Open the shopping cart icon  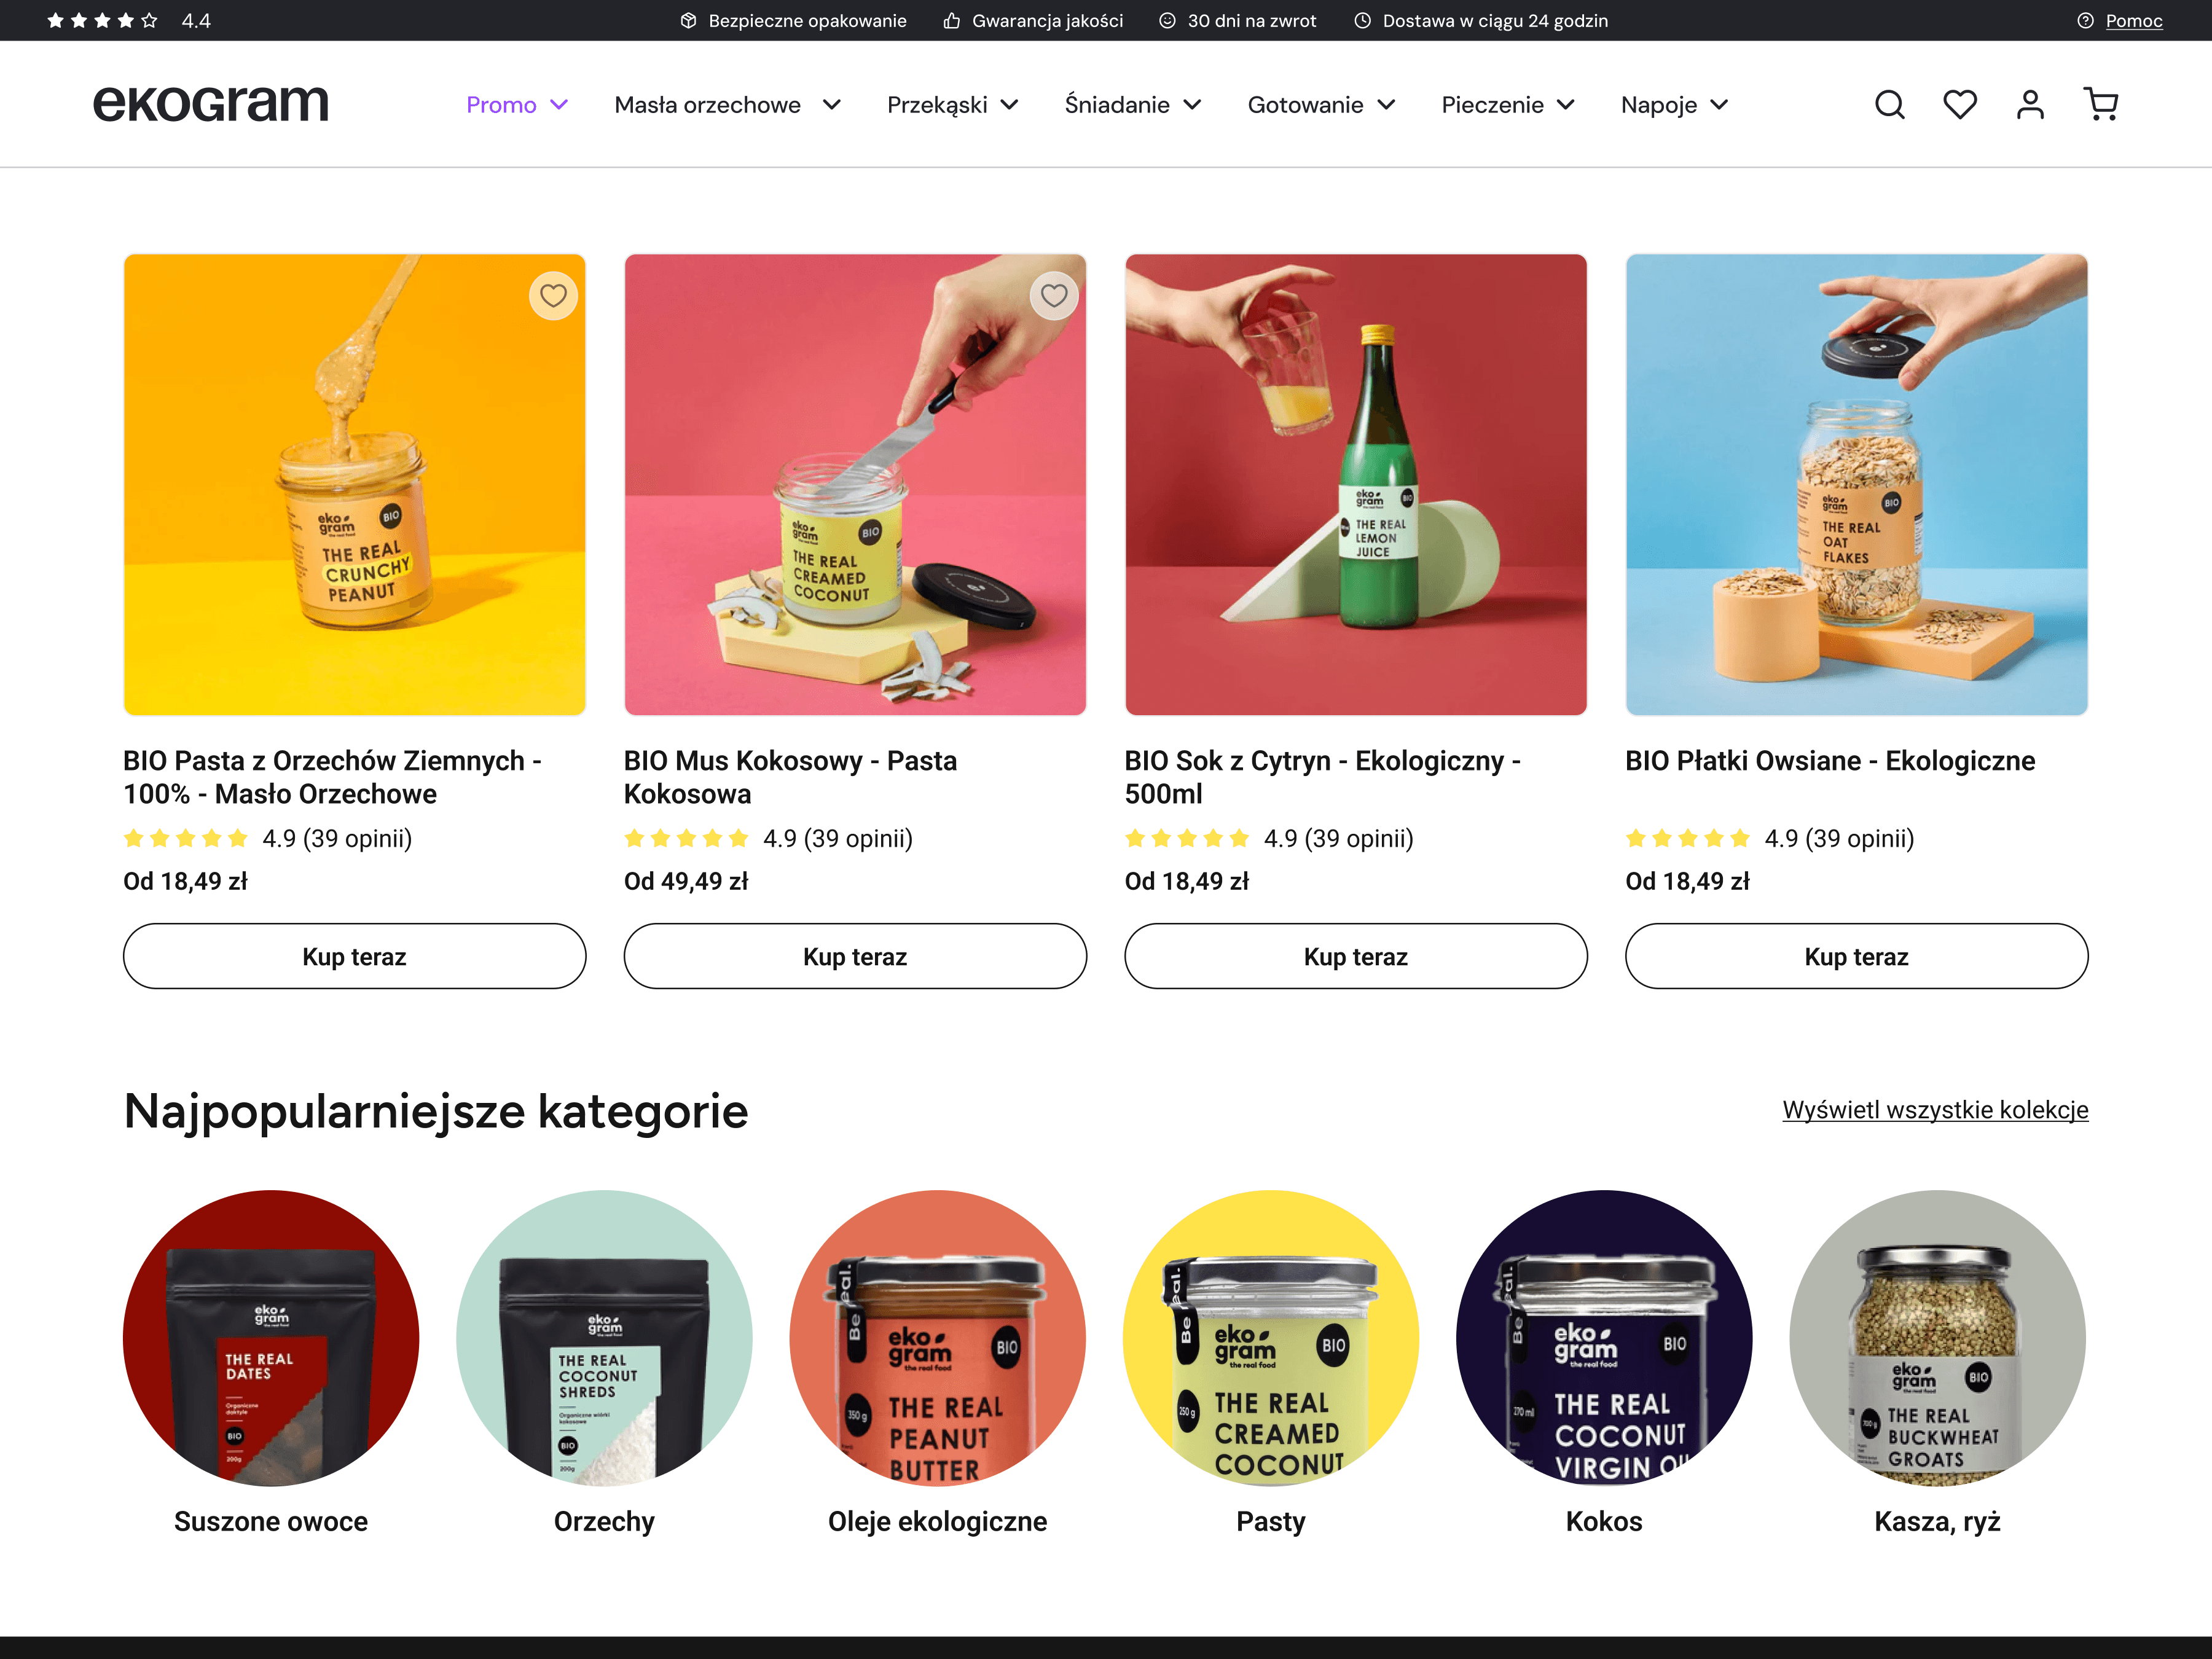coord(2100,104)
